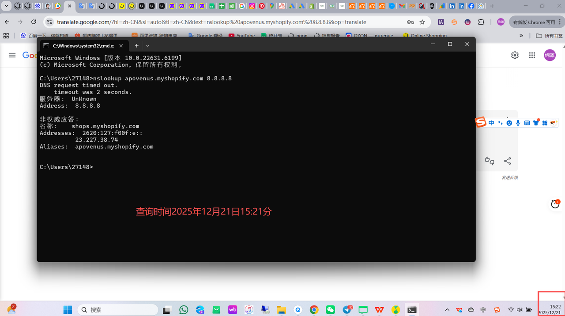Image resolution: width=565 pixels, height=316 pixels.
Task: Go back in Chrome
Action: point(7,22)
